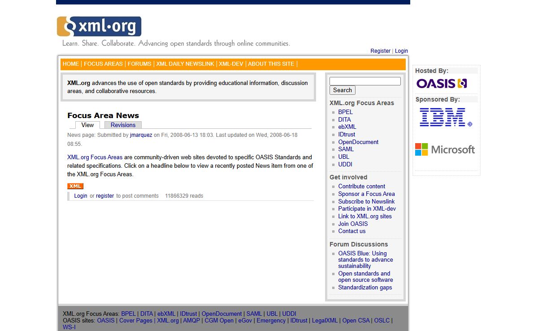Click the IBM sponsor logo
Screen dimensions: 538x331
pos(446,117)
